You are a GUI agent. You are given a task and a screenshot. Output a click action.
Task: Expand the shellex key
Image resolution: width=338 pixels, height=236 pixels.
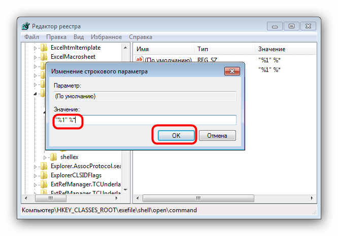45,158
